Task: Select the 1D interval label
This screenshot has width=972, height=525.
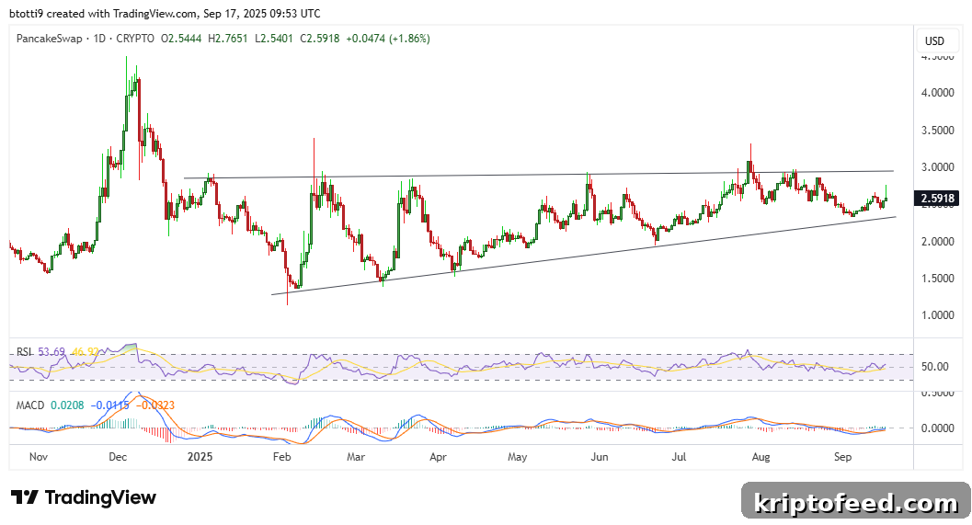Action: [99, 39]
